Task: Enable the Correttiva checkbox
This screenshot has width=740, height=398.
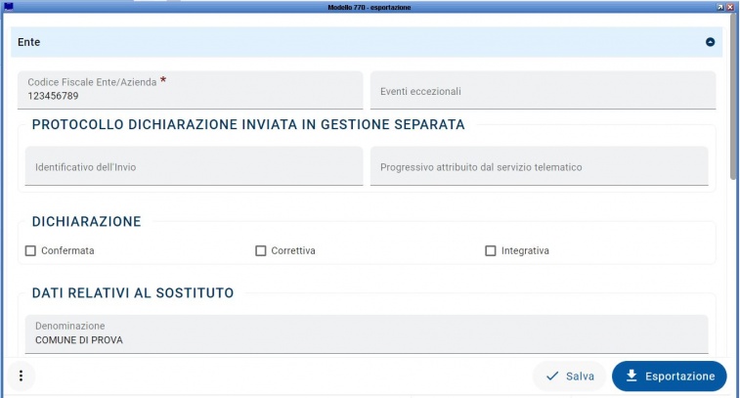Action: click(x=261, y=251)
